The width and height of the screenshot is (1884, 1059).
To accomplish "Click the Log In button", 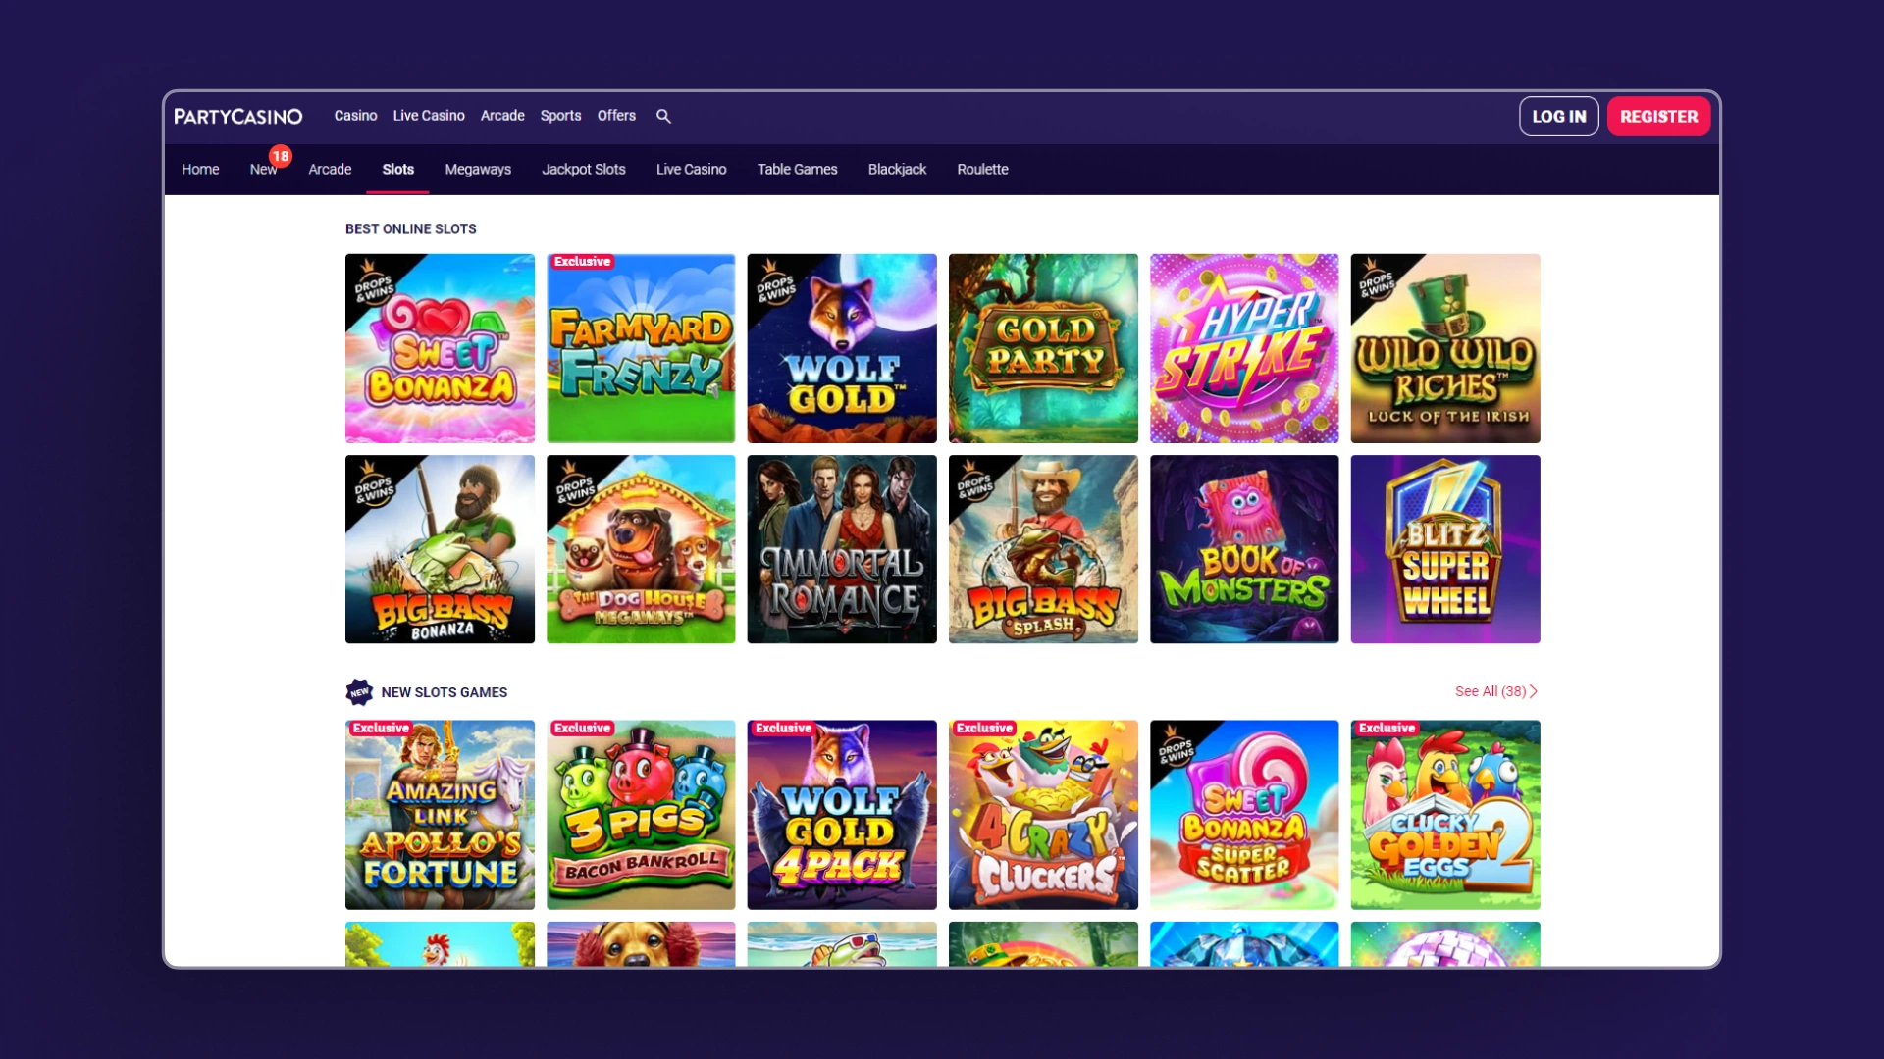I will [x=1559, y=116].
